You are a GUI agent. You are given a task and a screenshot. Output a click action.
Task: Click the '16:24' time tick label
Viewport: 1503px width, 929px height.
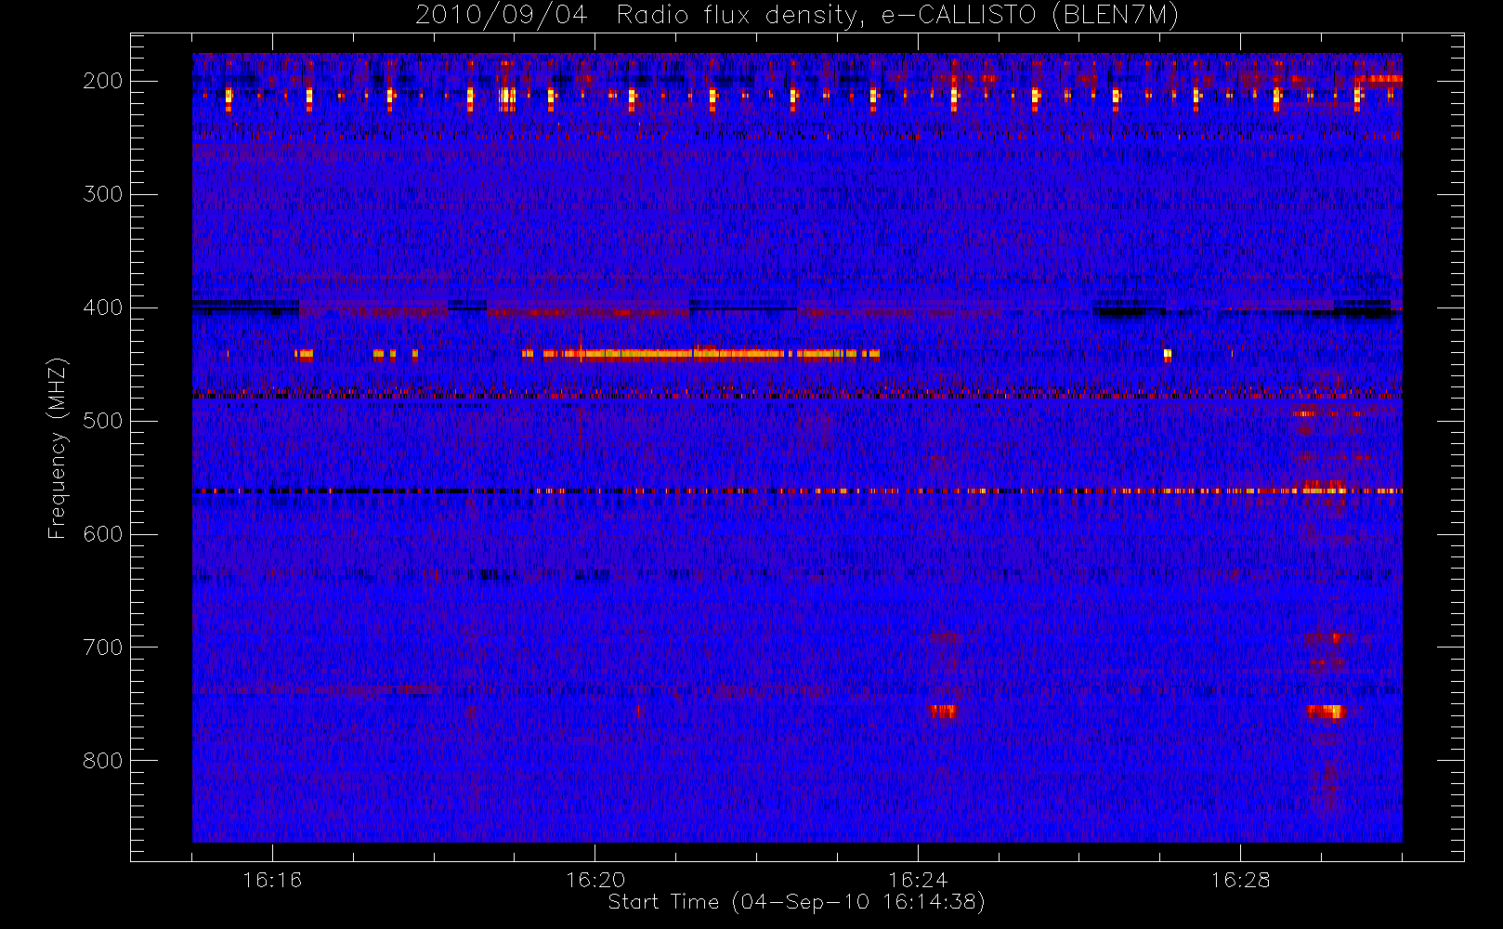[917, 879]
